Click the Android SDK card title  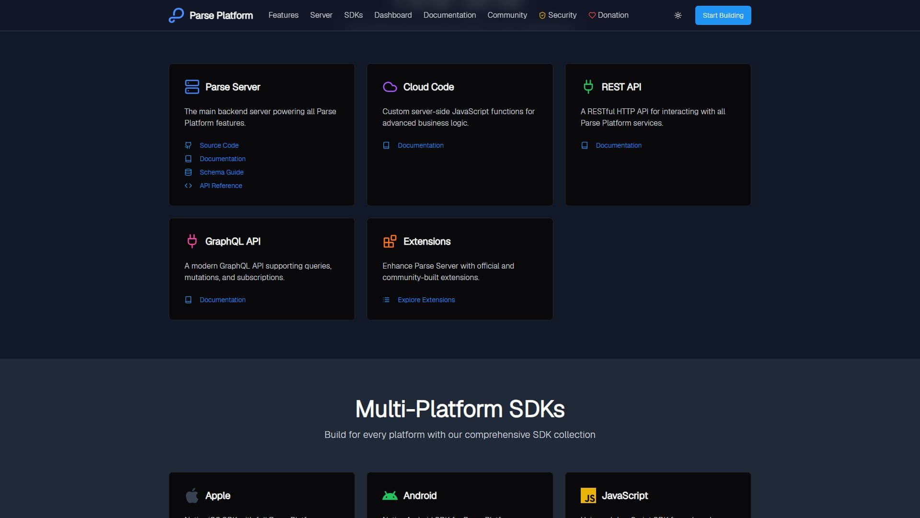coord(420,495)
